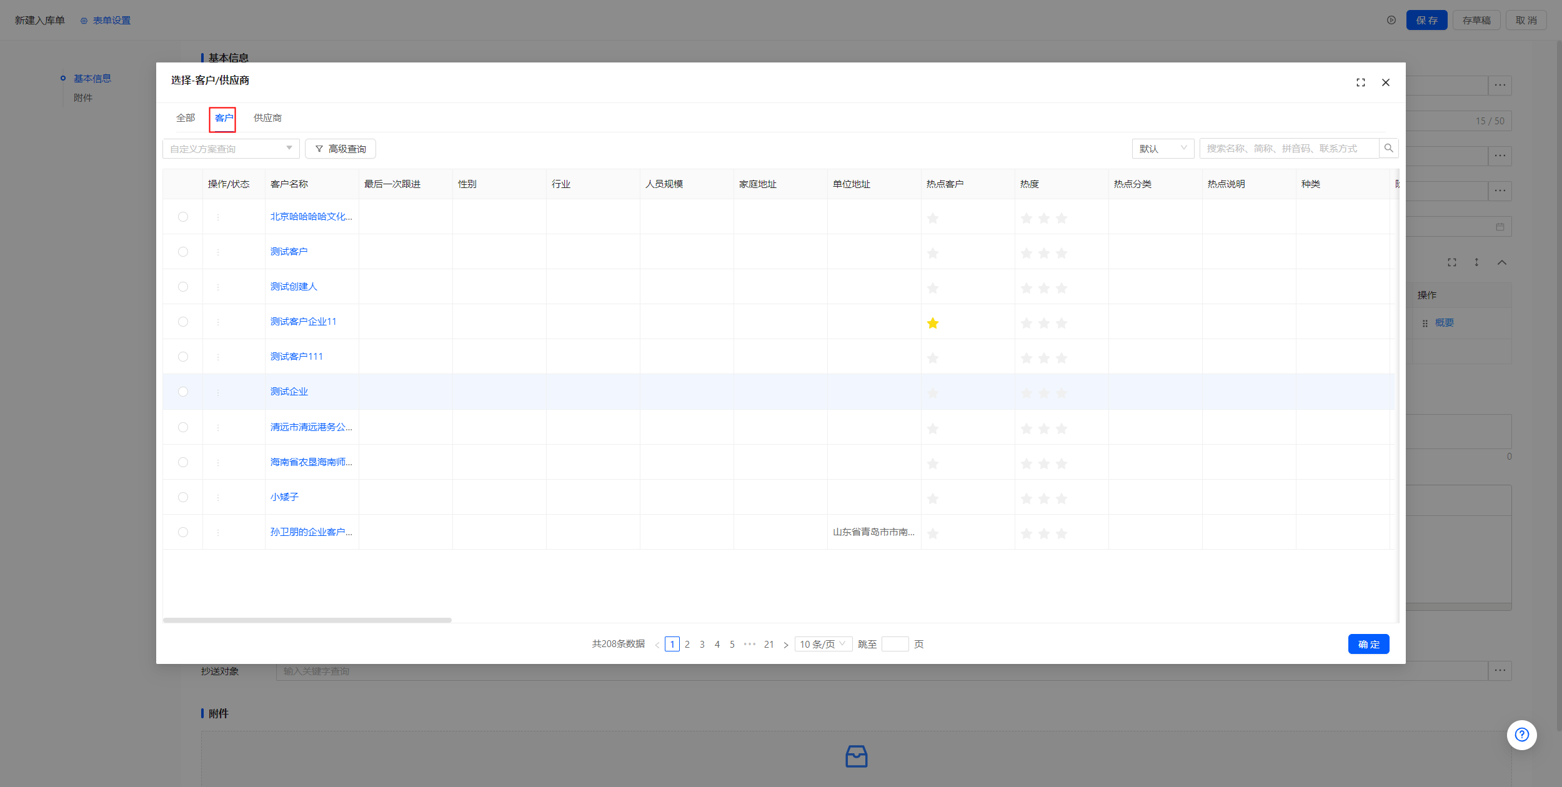Click the 确定 button
Viewport: 1562px width, 787px height.
(1368, 644)
